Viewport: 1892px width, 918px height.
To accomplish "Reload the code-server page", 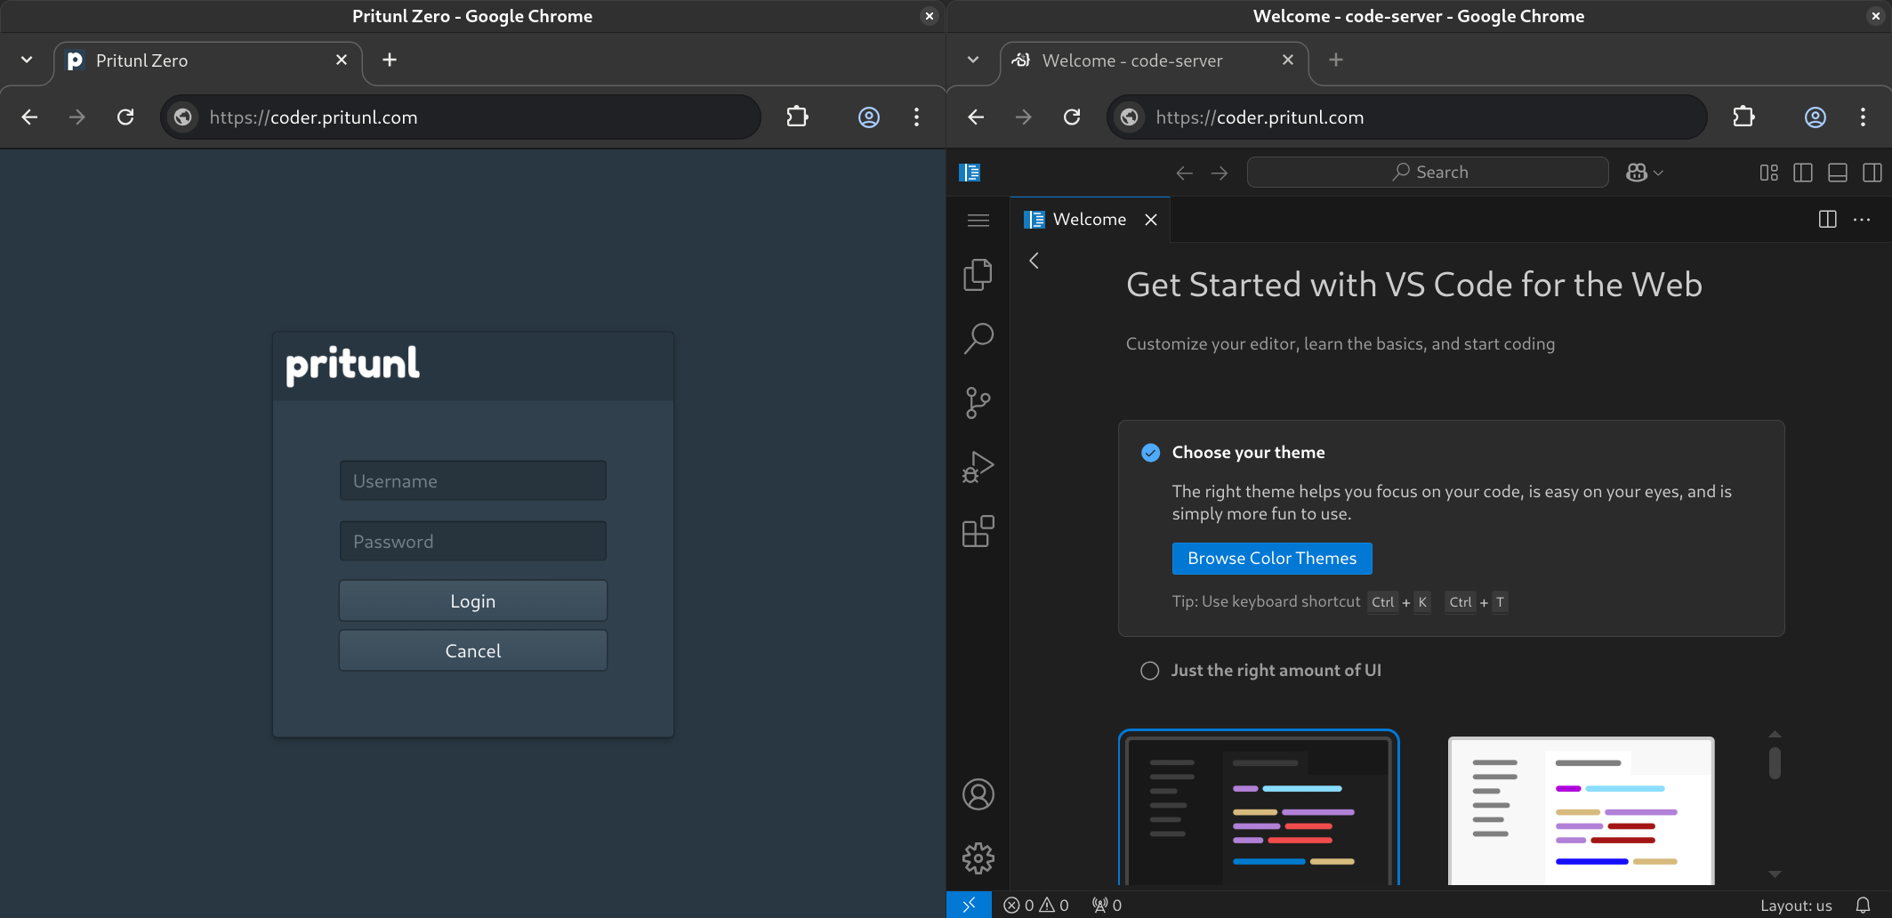I will [x=1072, y=117].
